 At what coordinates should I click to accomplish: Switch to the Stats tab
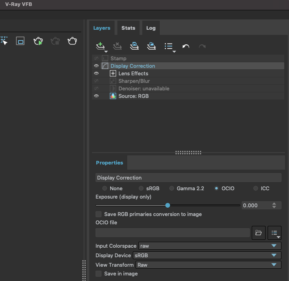(128, 28)
